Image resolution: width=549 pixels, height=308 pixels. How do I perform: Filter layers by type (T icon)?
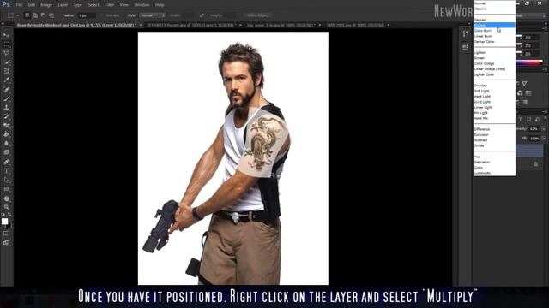(521, 120)
